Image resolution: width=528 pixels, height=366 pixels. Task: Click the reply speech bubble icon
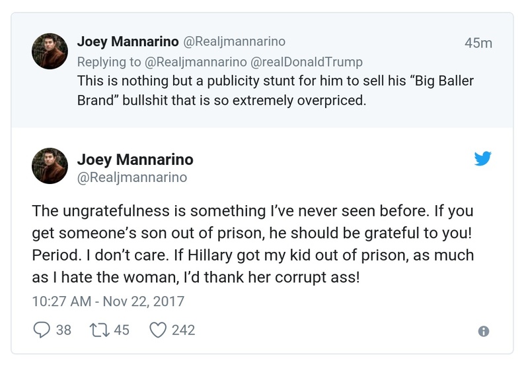tap(42, 330)
